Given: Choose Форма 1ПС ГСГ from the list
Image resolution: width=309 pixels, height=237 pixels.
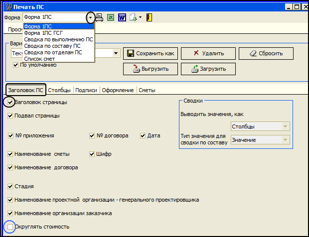Looking at the screenshot, I should coord(59,33).
